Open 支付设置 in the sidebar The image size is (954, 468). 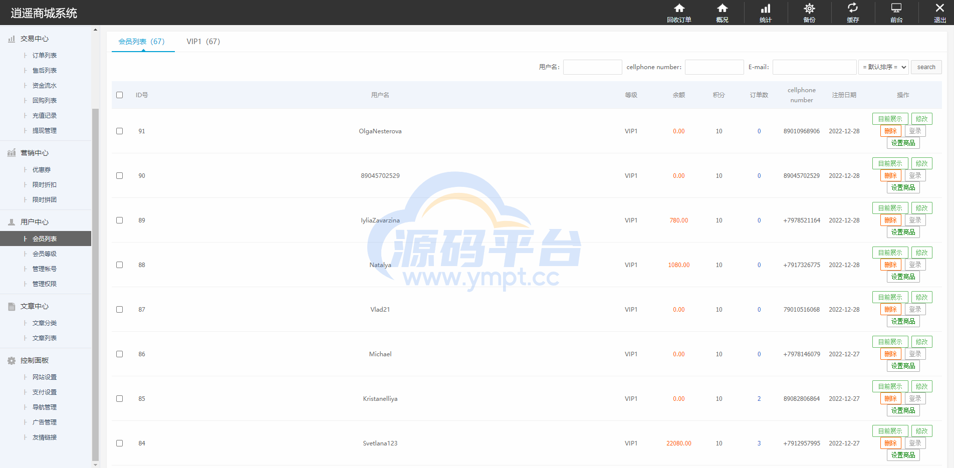tap(45, 392)
